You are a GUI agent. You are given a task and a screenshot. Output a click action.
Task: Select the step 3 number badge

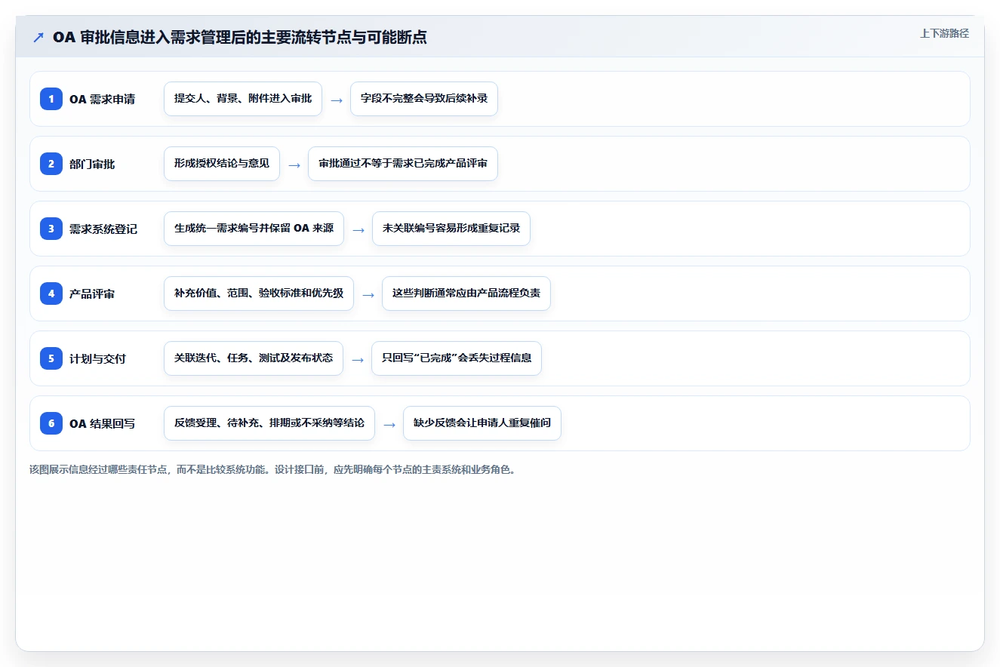click(51, 229)
